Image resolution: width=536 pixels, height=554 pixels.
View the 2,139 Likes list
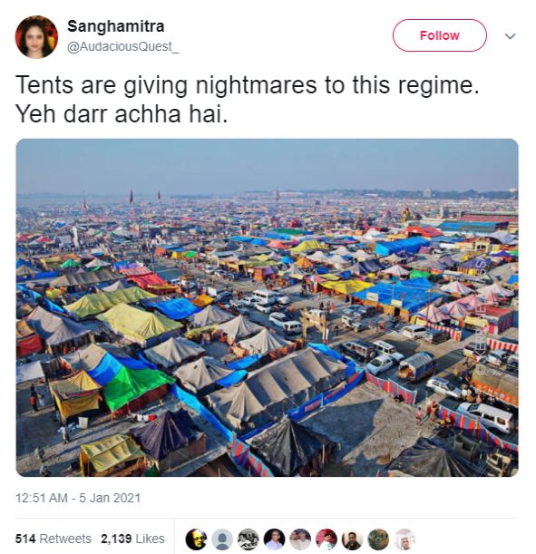click(132, 539)
